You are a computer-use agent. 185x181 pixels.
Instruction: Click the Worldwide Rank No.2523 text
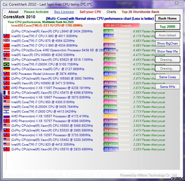pyautogui.click(x=58, y=22)
